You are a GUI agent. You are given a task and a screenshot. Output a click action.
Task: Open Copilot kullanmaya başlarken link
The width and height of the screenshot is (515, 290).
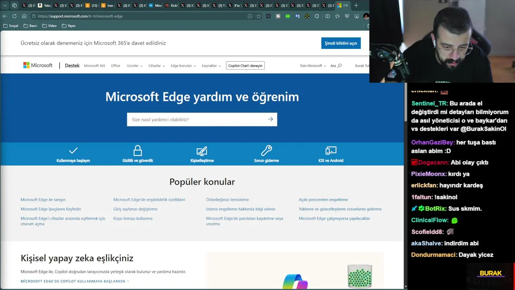[x=75, y=281]
